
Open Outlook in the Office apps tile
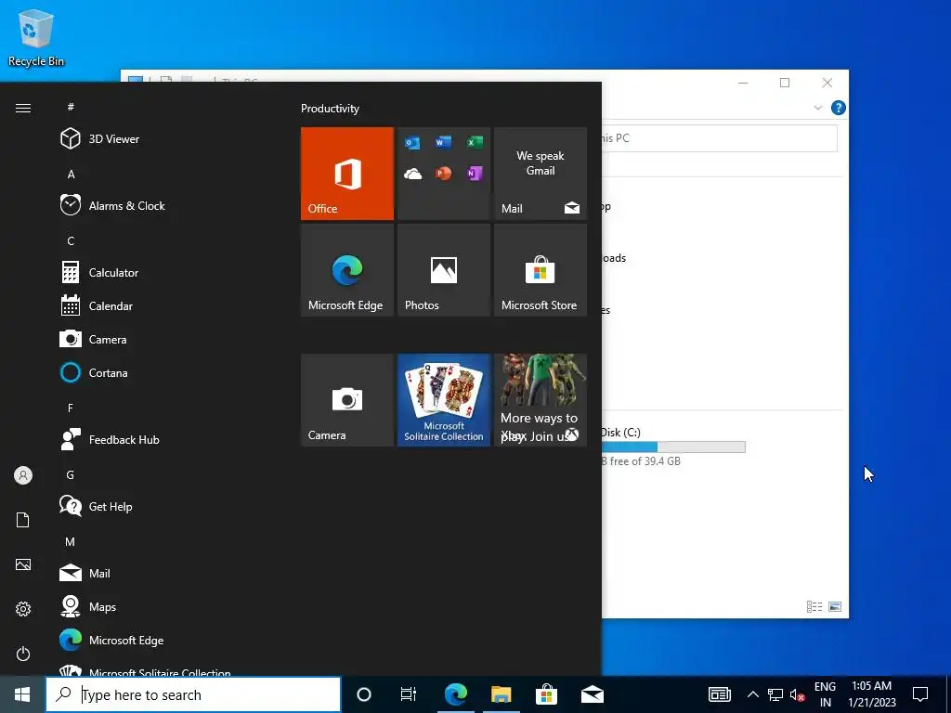[412, 143]
